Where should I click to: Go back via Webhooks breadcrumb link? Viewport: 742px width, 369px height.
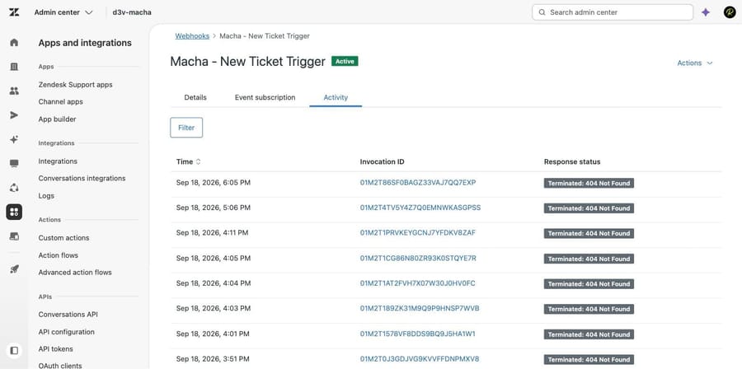point(192,36)
